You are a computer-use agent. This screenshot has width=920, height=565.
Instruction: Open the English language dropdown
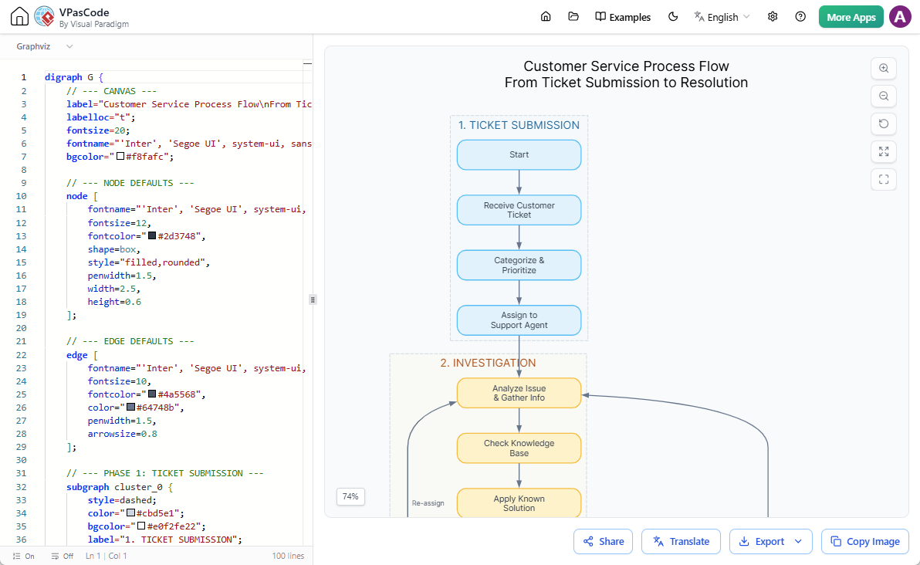pos(722,17)
